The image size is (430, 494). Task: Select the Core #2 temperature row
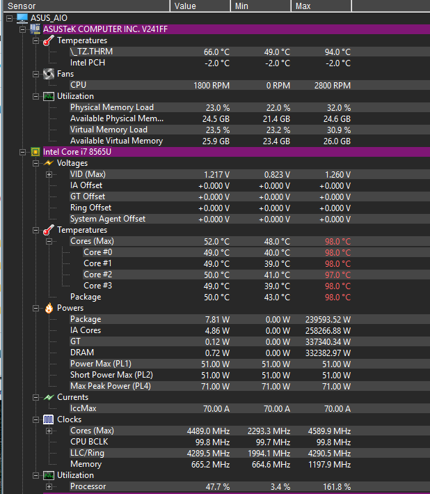coord(217,275)
